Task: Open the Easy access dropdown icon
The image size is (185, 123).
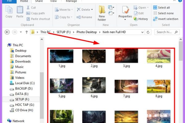Action: click(111, 13)
